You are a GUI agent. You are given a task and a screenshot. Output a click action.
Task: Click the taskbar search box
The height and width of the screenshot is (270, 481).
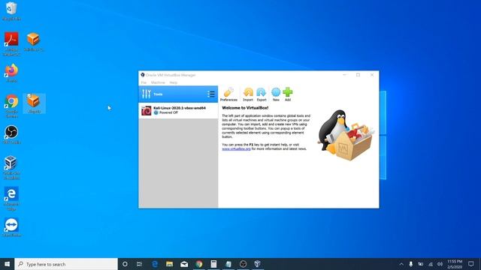click(x=66, y=264)
